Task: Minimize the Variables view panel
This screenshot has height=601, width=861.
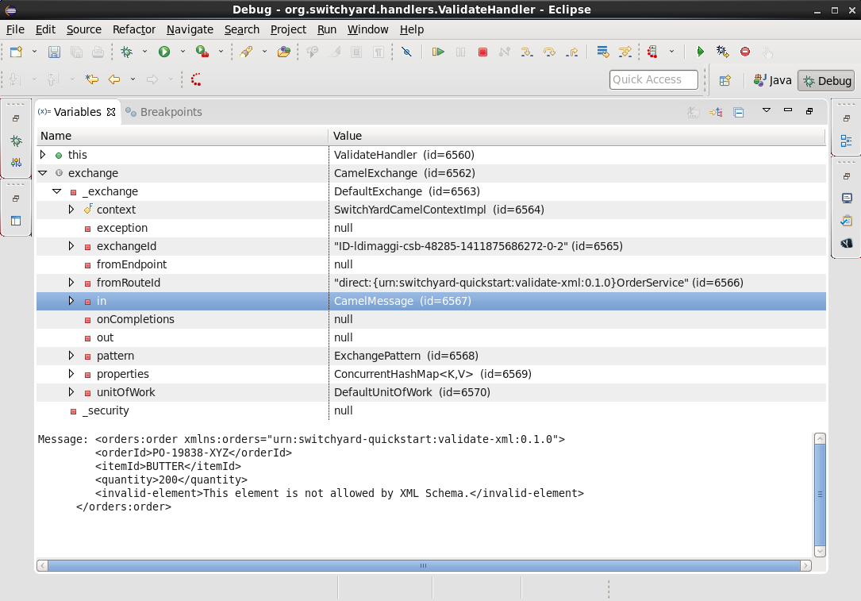Action: [788, 110]
